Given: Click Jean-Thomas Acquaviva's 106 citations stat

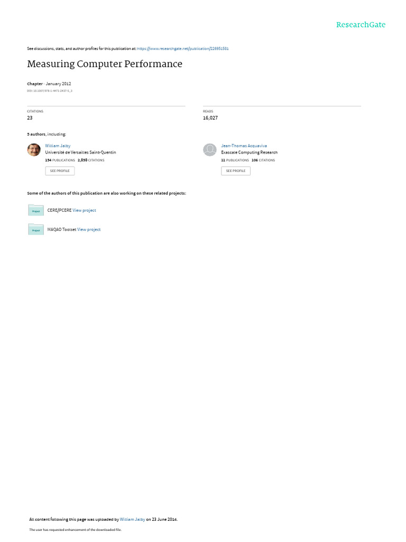Looking at the screenshot, I should pyautogui.click(x=263, y=160).
